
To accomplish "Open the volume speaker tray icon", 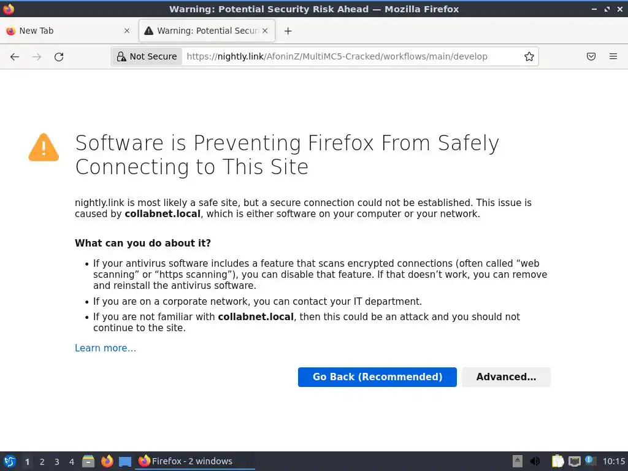I will click(x=535, y=461).
